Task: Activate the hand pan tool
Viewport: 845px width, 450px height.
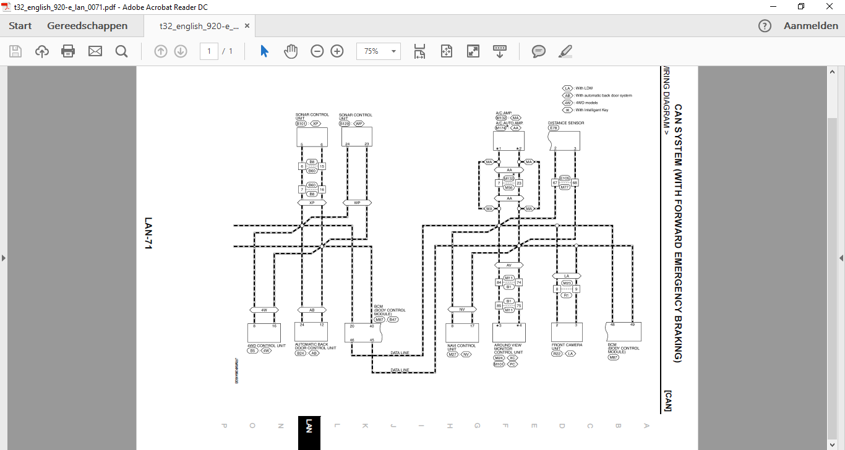Action: (x=291, y=51)
